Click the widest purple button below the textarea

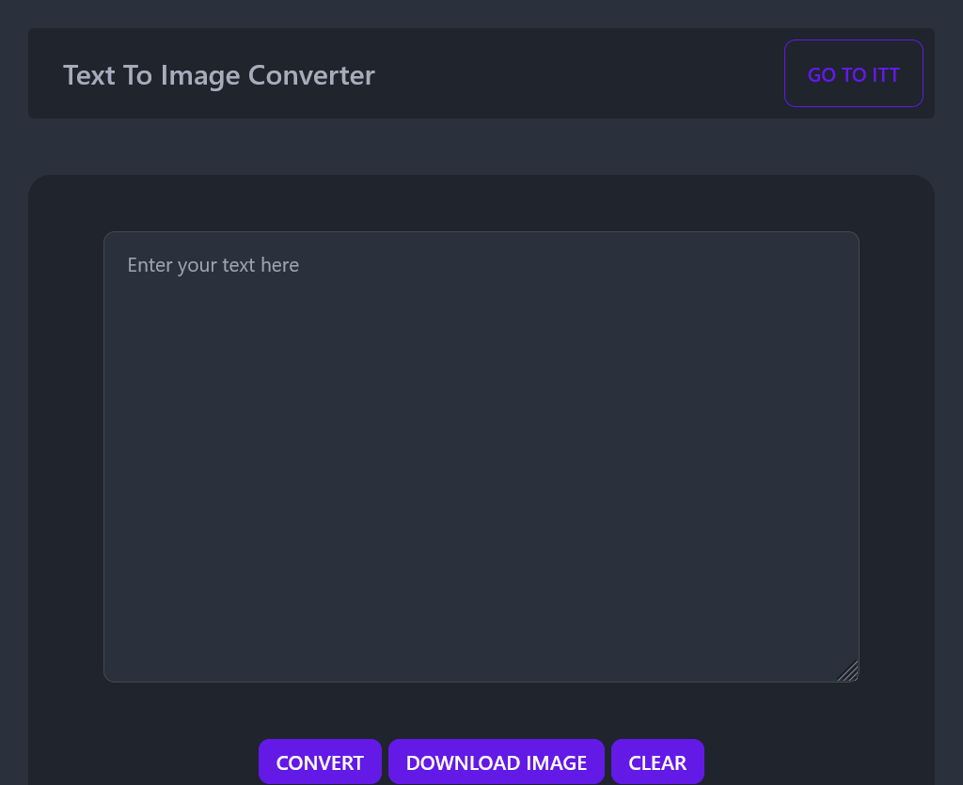click(497, 761)
